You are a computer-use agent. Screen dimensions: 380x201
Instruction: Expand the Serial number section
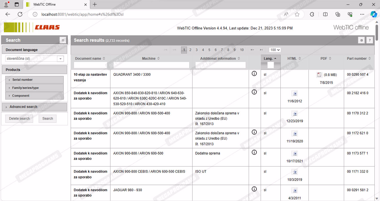point(22,80)
